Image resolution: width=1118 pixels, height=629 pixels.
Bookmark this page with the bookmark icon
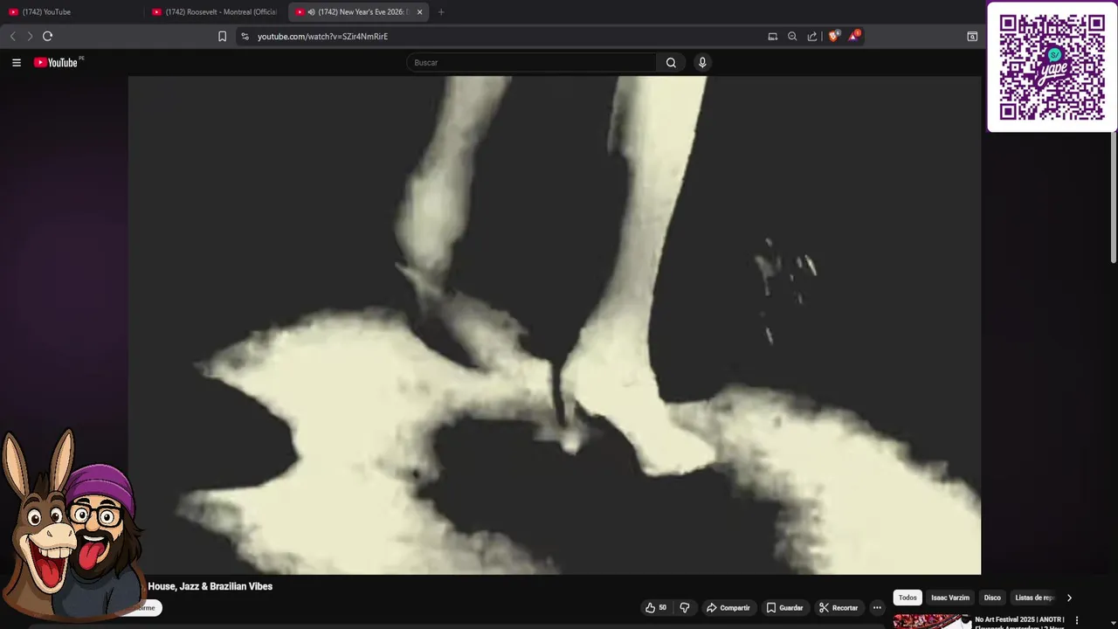coord(222,36)
